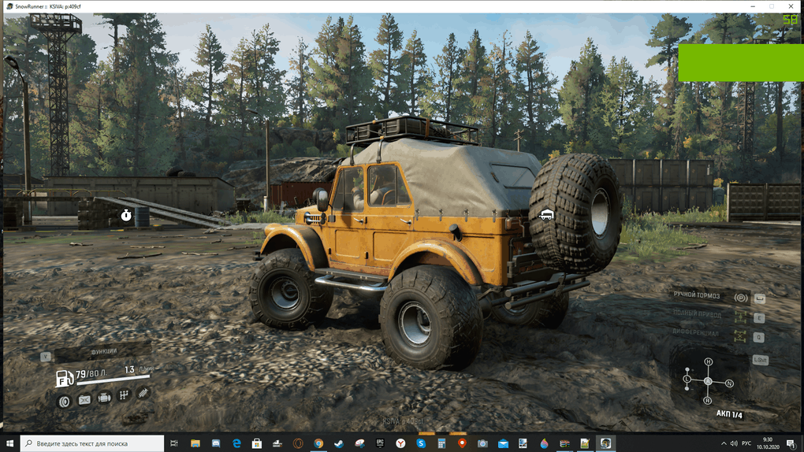Toggle the Дифференциал lock icon
This screenshot has height=452, width=804.
tap(740, 336)
